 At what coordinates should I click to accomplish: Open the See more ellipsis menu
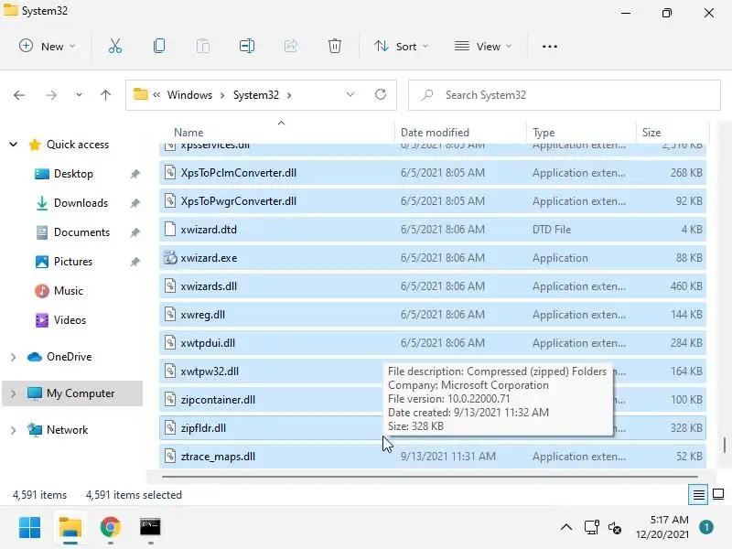[x=550, y=47]
